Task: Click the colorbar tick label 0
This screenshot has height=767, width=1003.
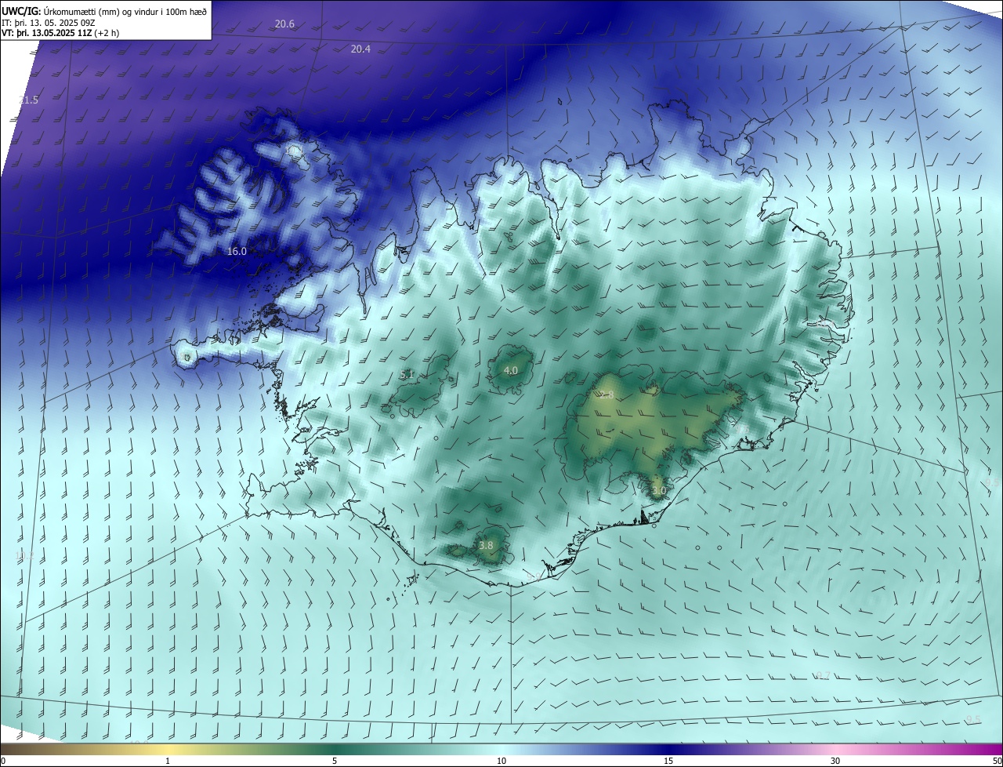Action: pos(3,761)
